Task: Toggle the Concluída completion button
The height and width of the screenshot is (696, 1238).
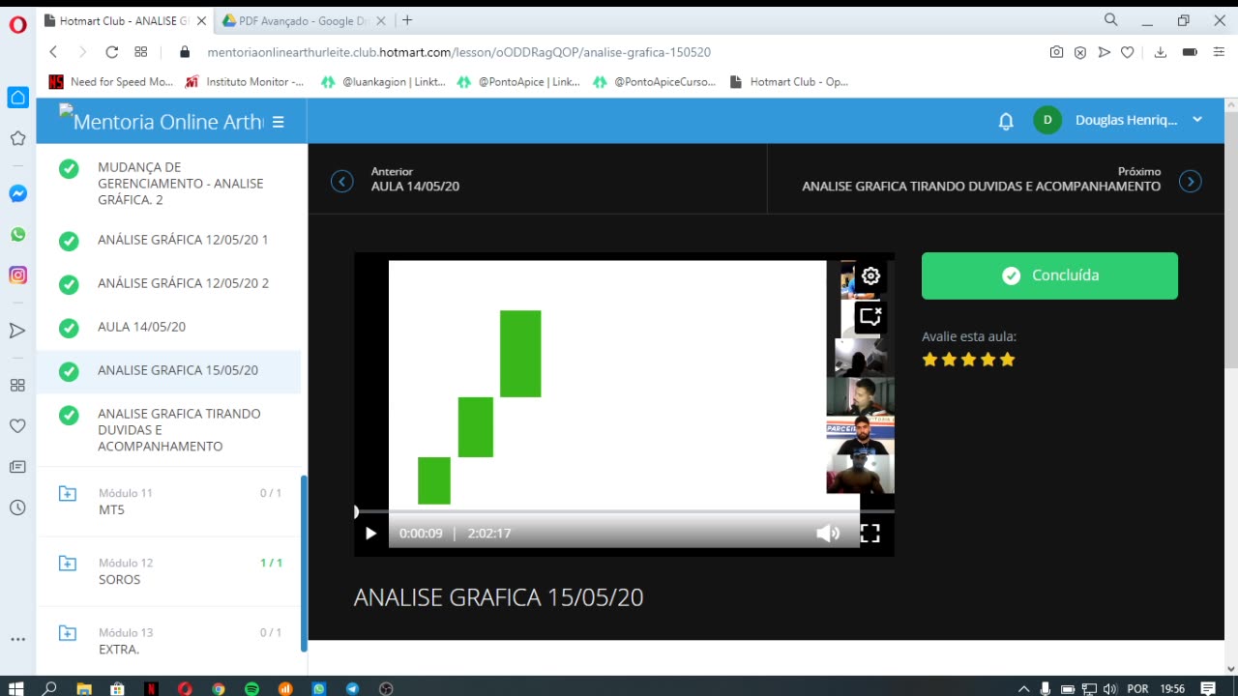Action: click(x=1049, y=275)
